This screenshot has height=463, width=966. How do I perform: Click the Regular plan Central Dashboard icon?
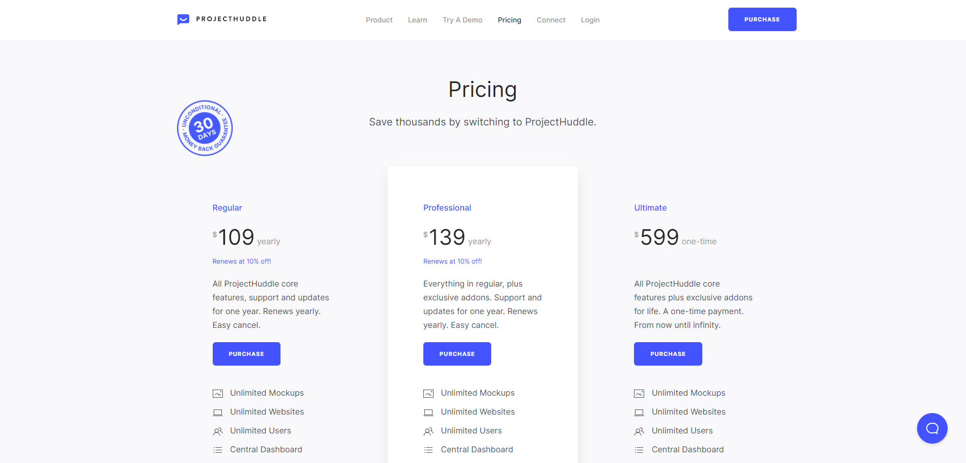tap(218, 450)
